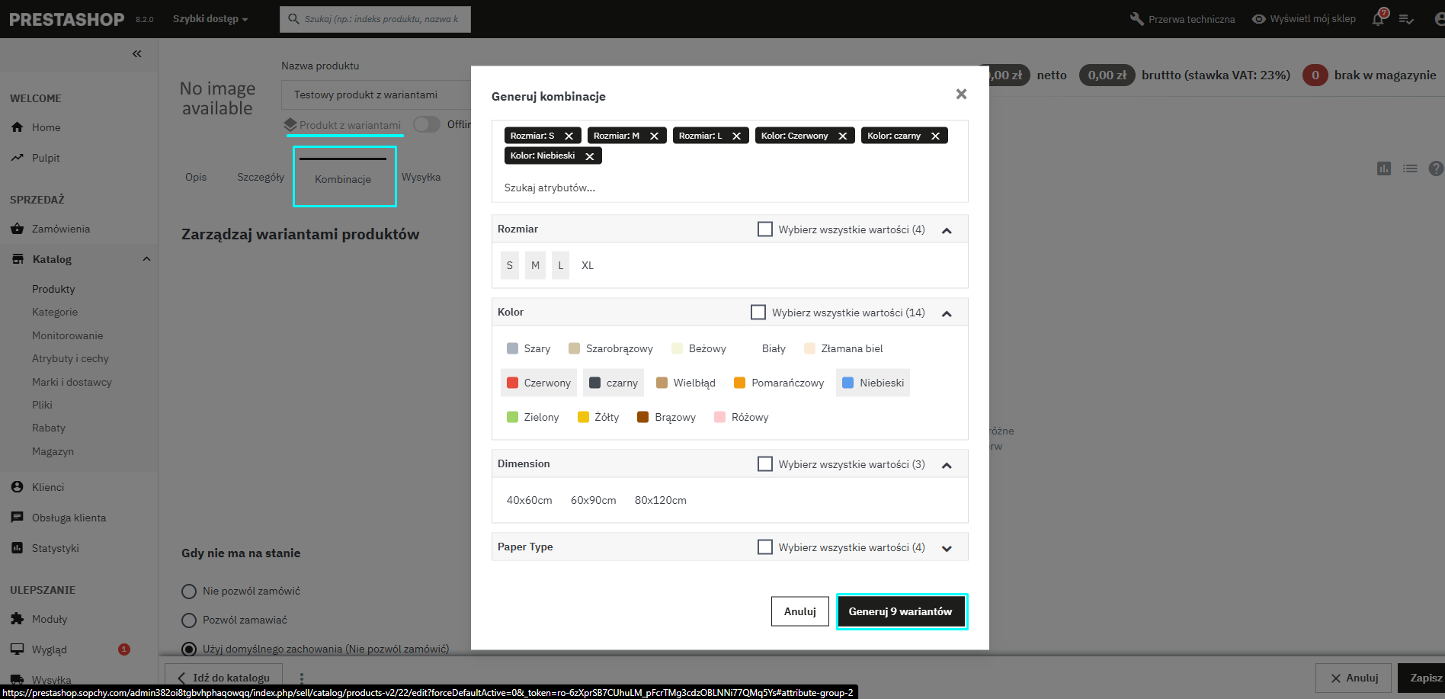This screenshot has height=699, width=1445.
Task: Collapse the sidebar with the double-chevron icon
Action: coord(137,53)
